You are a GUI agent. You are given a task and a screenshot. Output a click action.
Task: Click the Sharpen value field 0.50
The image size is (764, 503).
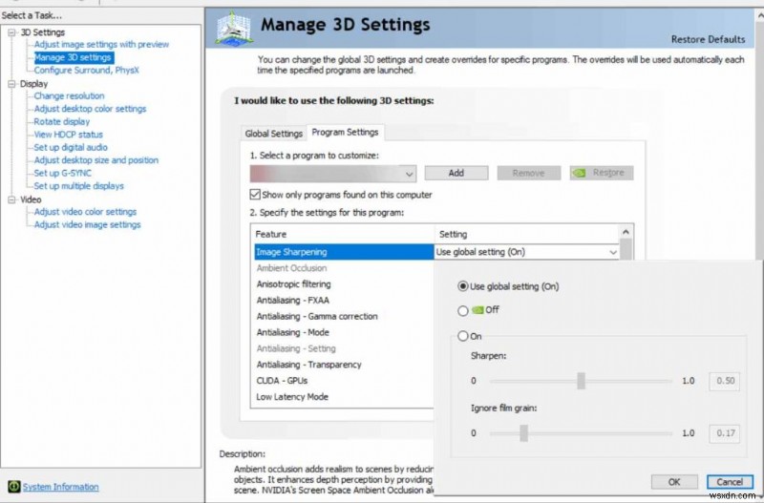pyautogui.click(x=725, y=381)
